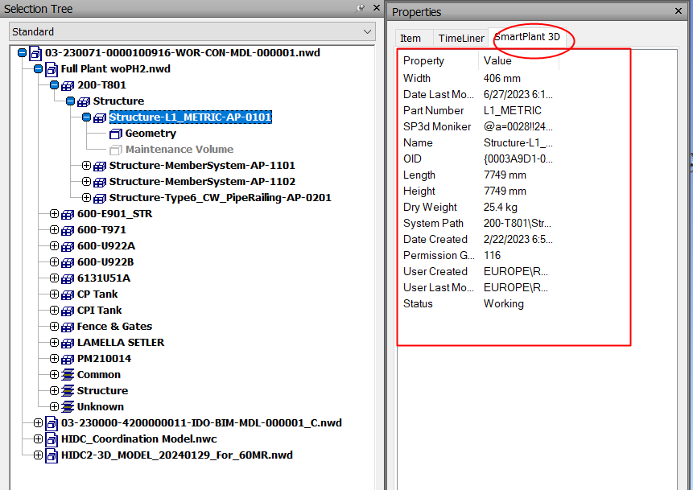Collapse the Structure-L1_METRIC-AP-0101 node

[x=87, y=117]
